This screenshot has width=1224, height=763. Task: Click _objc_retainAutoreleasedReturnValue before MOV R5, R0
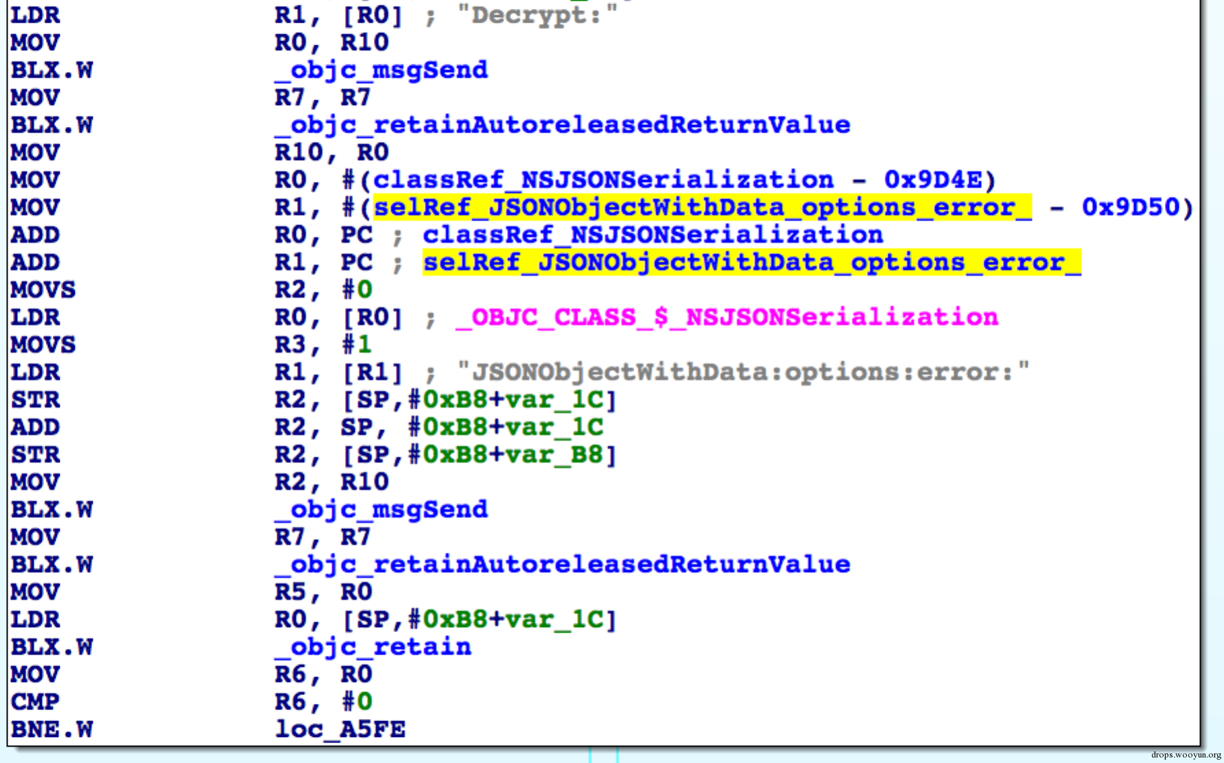tap(562, 564)
